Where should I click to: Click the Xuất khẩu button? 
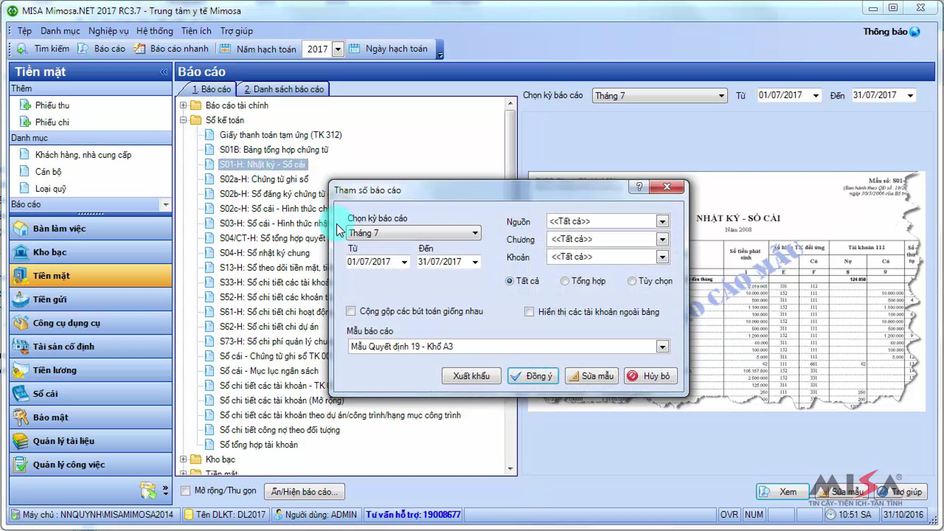(471, 376)
